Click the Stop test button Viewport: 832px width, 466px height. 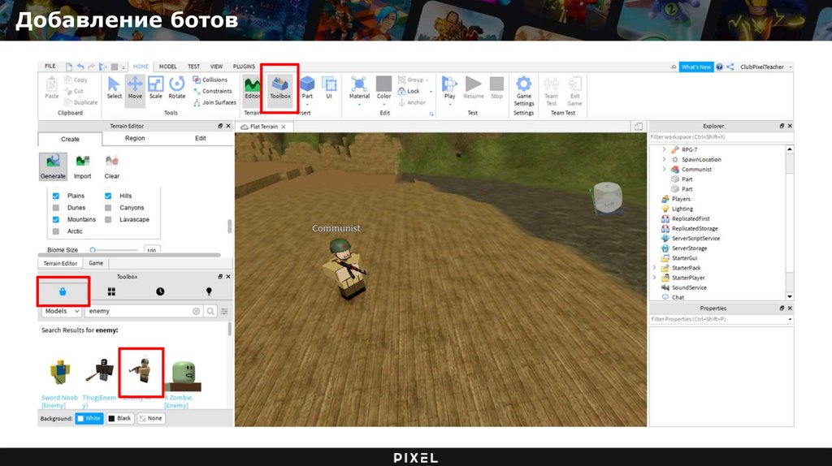[x=496, y=88]
